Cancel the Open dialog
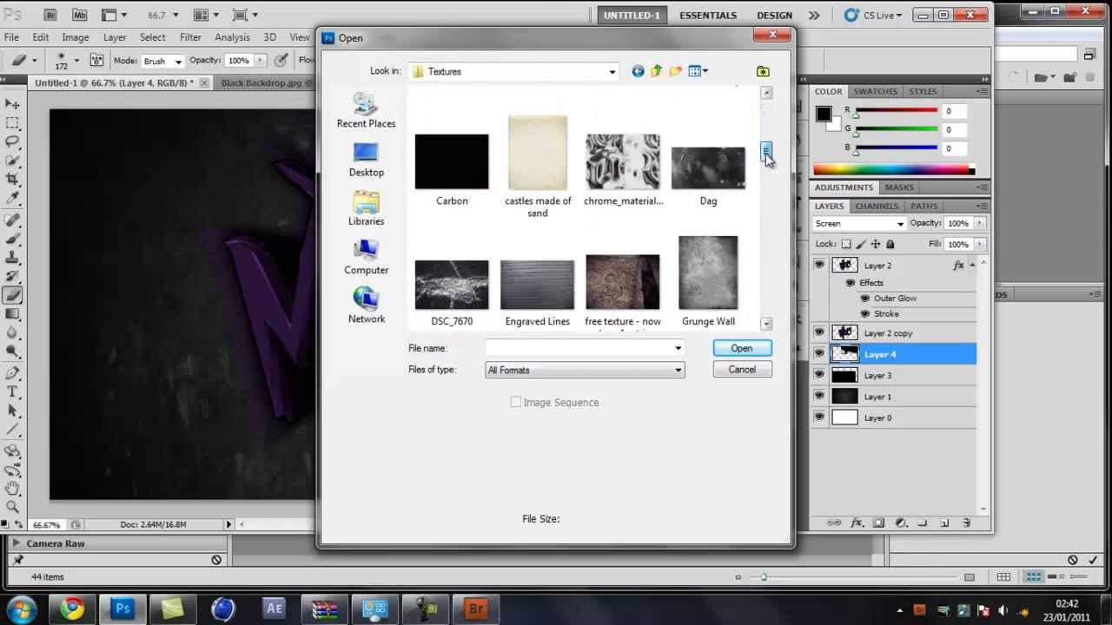This screenshot has height=625, width=1112. pos(742,370)
